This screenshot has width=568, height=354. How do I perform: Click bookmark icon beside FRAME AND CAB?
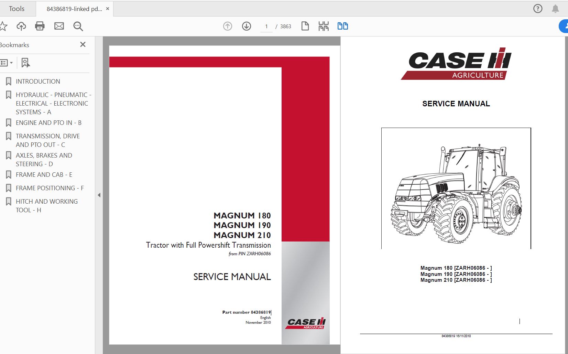(9, 175)
